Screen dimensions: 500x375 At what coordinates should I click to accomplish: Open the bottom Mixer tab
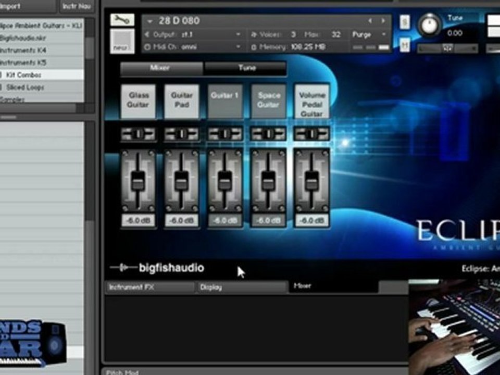pos(333,286)
